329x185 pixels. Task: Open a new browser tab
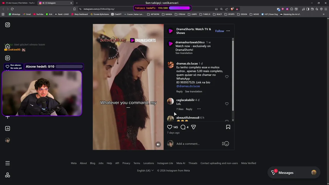coord(77,3)
